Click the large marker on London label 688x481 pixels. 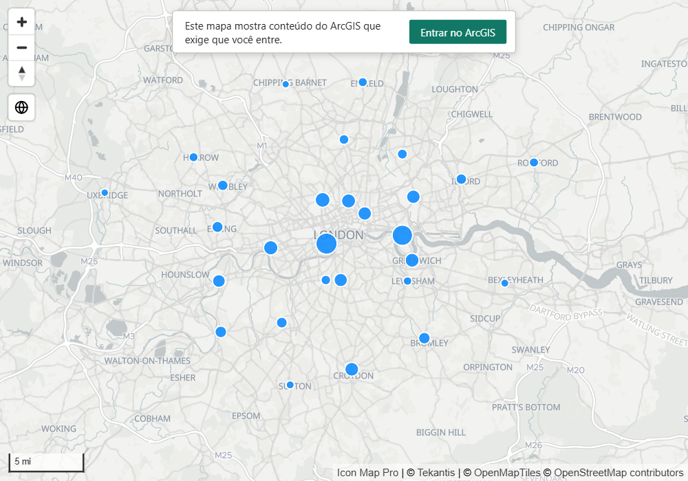pos(326,243)
